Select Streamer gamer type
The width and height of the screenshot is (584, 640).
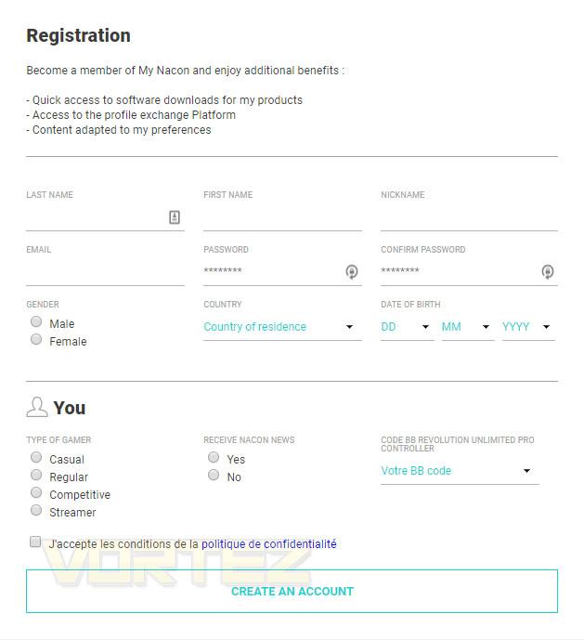tap(36, 510)
